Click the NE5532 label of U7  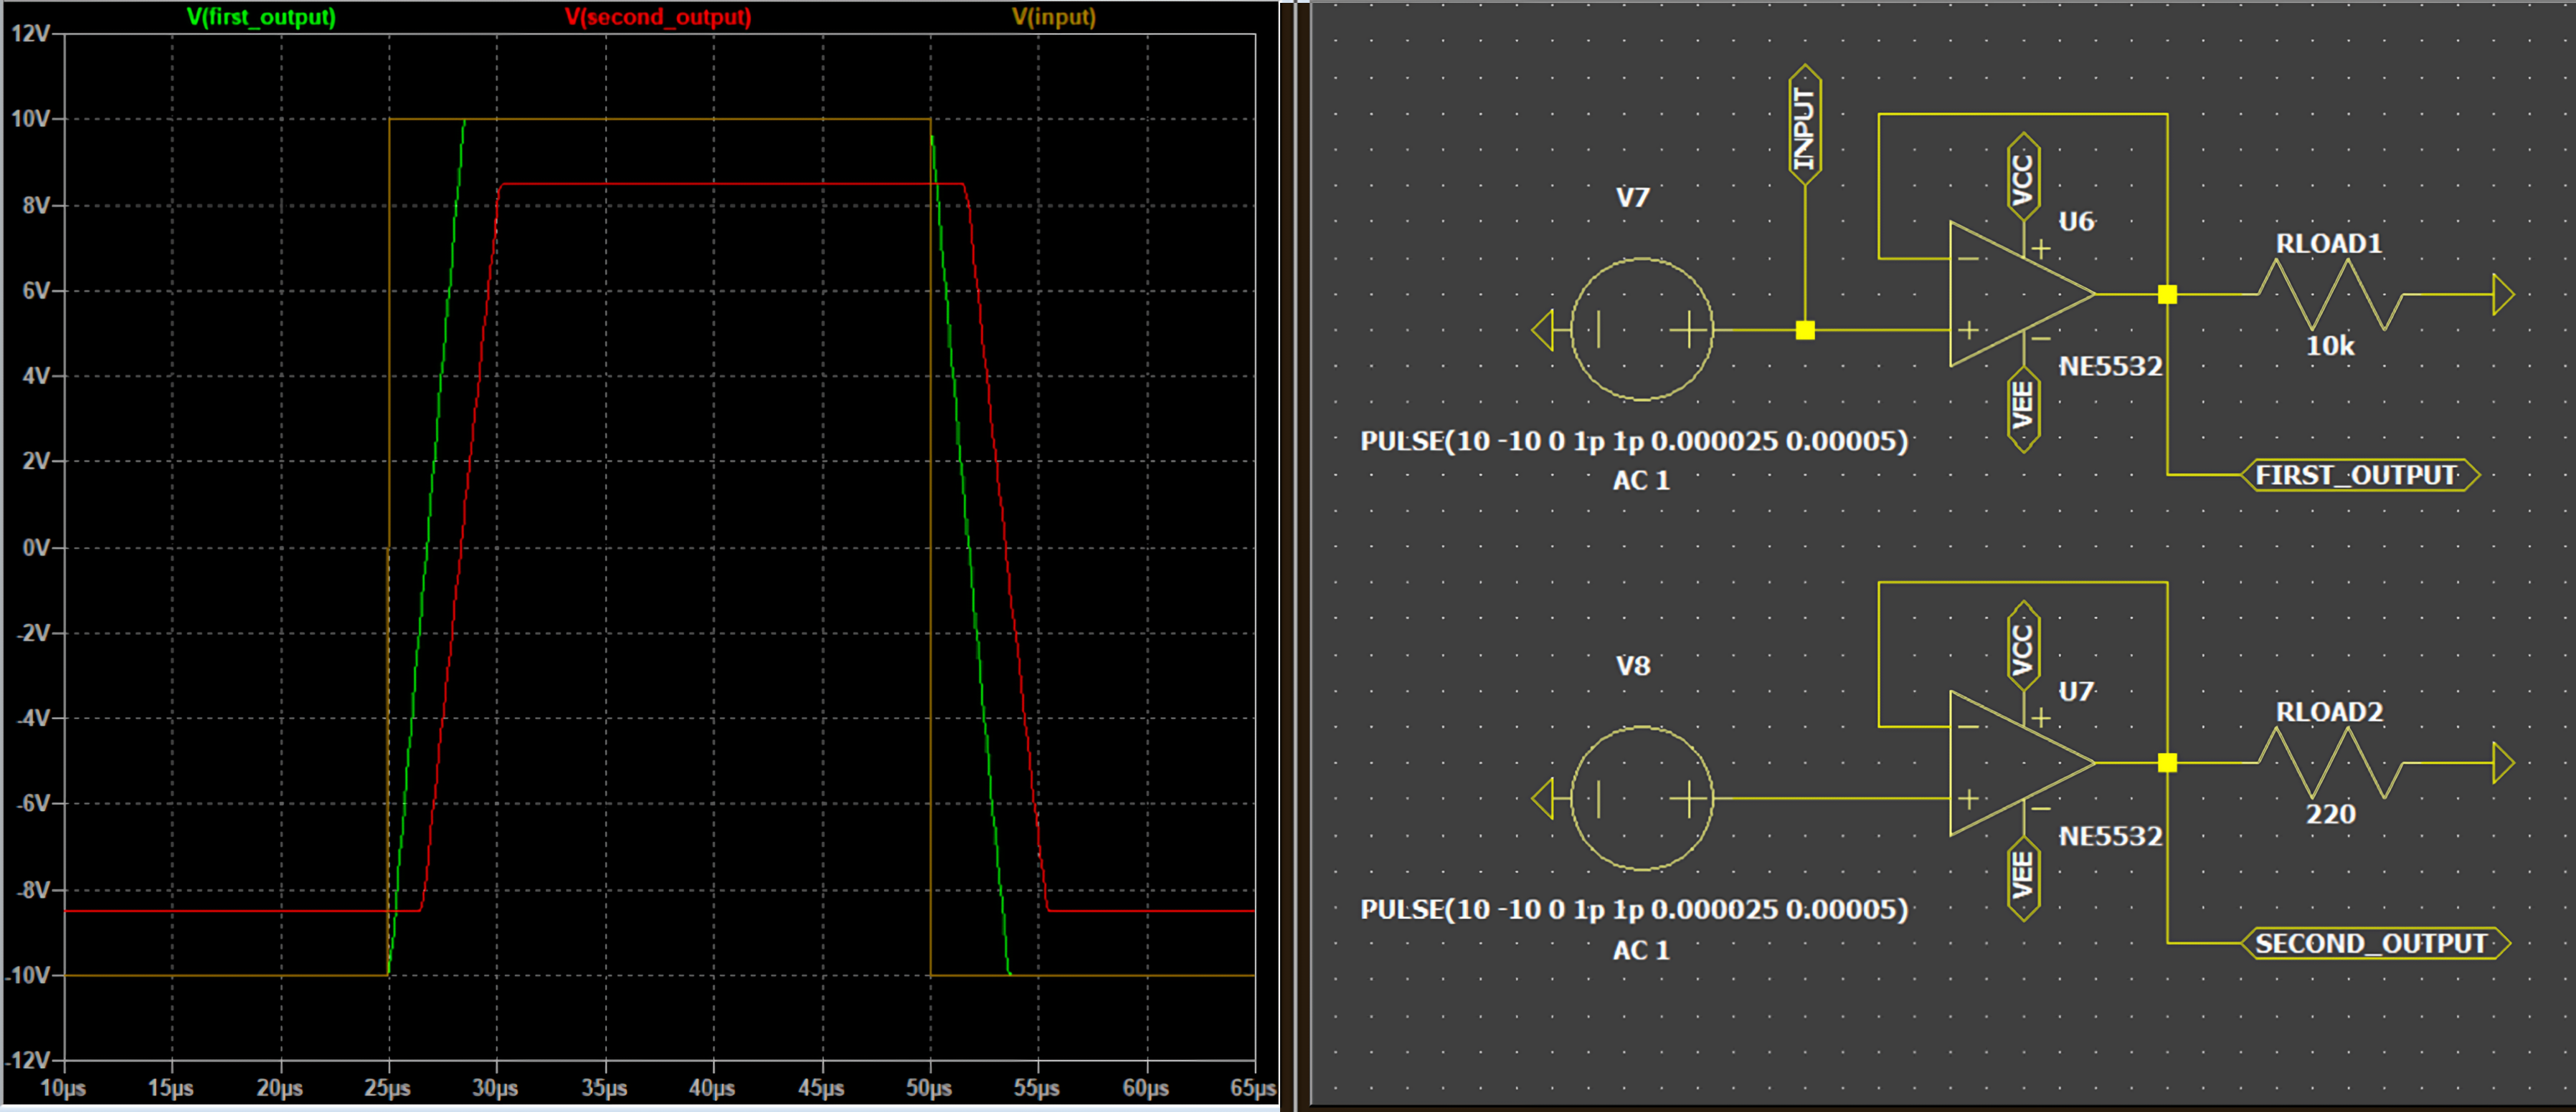[x=2110, y=836]
